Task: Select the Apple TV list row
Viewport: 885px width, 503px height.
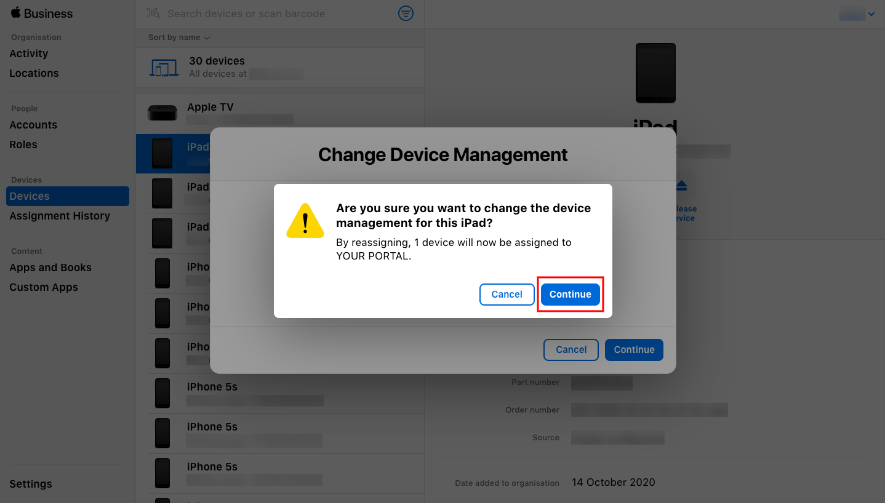Action: point(280,114)
